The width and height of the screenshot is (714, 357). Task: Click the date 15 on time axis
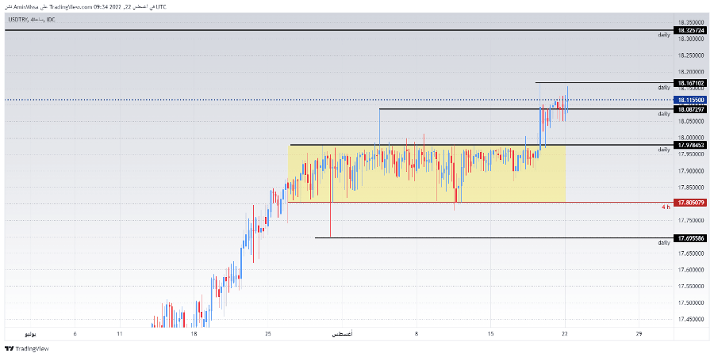click(x=491, y=334)
